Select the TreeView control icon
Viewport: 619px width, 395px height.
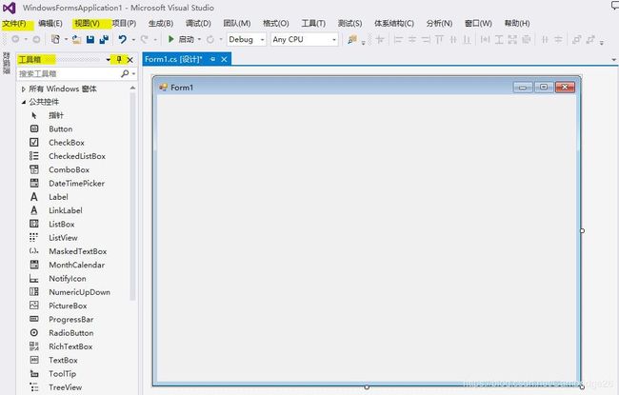point(34,387)
